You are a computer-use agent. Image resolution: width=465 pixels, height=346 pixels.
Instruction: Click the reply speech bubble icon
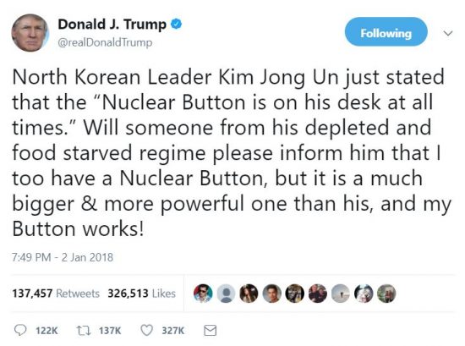tap(20, 330)
